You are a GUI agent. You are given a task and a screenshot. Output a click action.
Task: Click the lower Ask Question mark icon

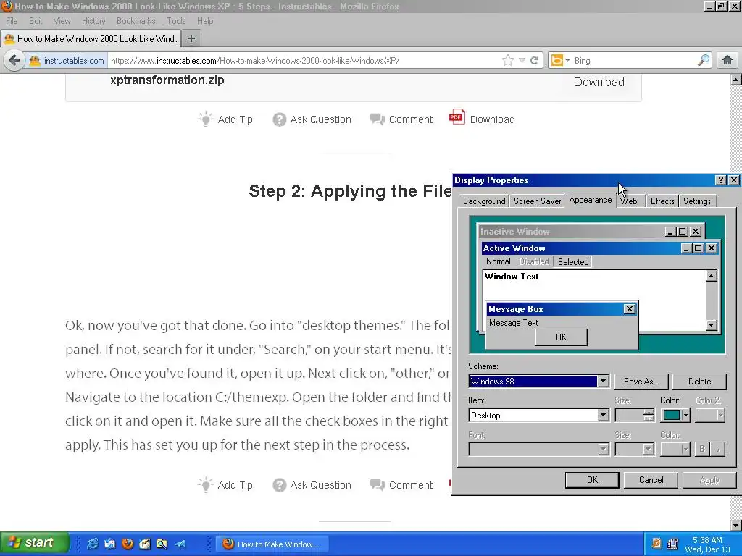coord(279,485)
